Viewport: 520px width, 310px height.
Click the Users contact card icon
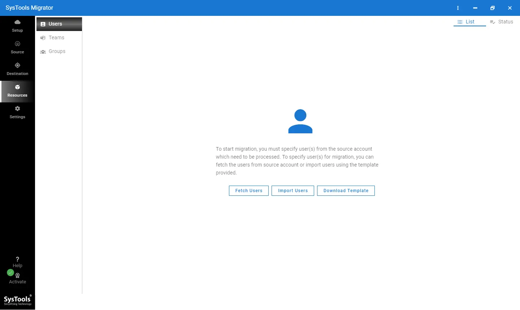(43, 24)
